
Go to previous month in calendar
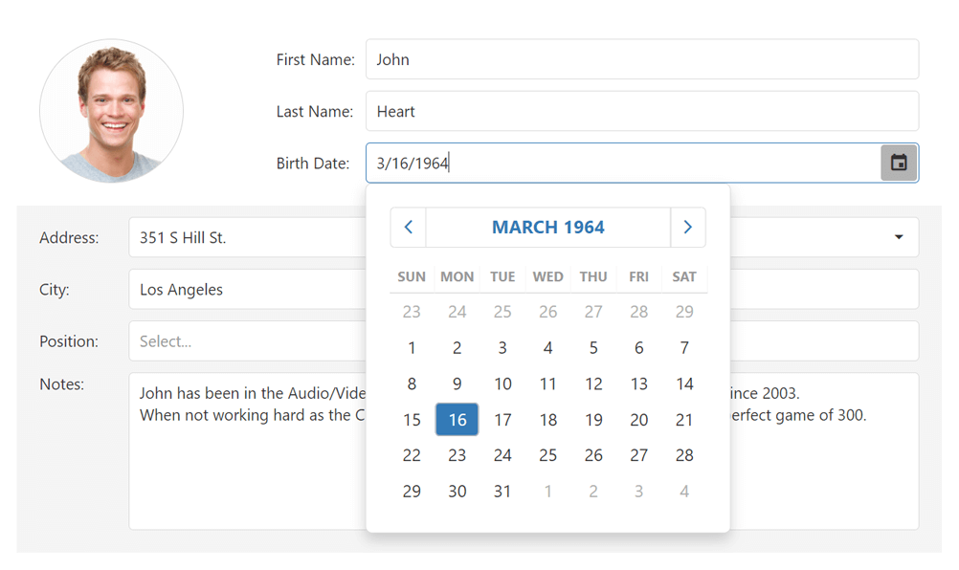click(x=409, y=228)
